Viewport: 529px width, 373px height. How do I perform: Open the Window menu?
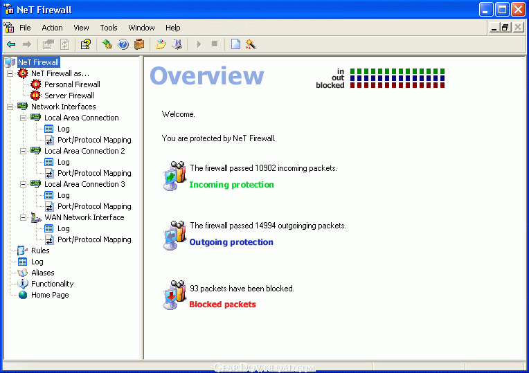[x=141, y=28]
